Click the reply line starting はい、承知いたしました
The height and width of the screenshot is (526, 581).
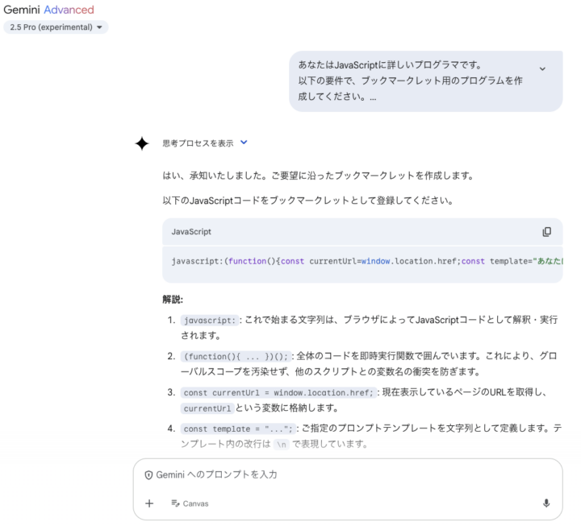[x=318, y=176]
